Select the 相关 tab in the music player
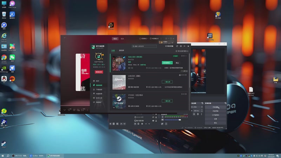 tap(122, 39)
